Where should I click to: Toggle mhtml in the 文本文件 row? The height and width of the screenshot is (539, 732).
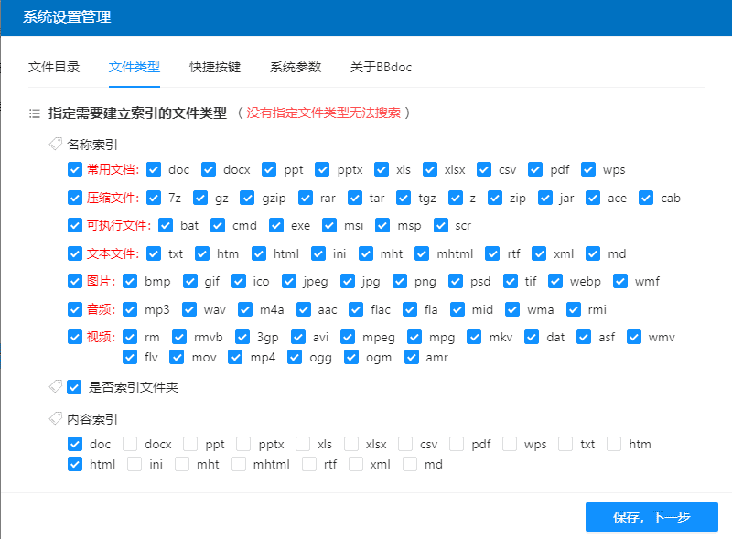click(x=422, y=253)
